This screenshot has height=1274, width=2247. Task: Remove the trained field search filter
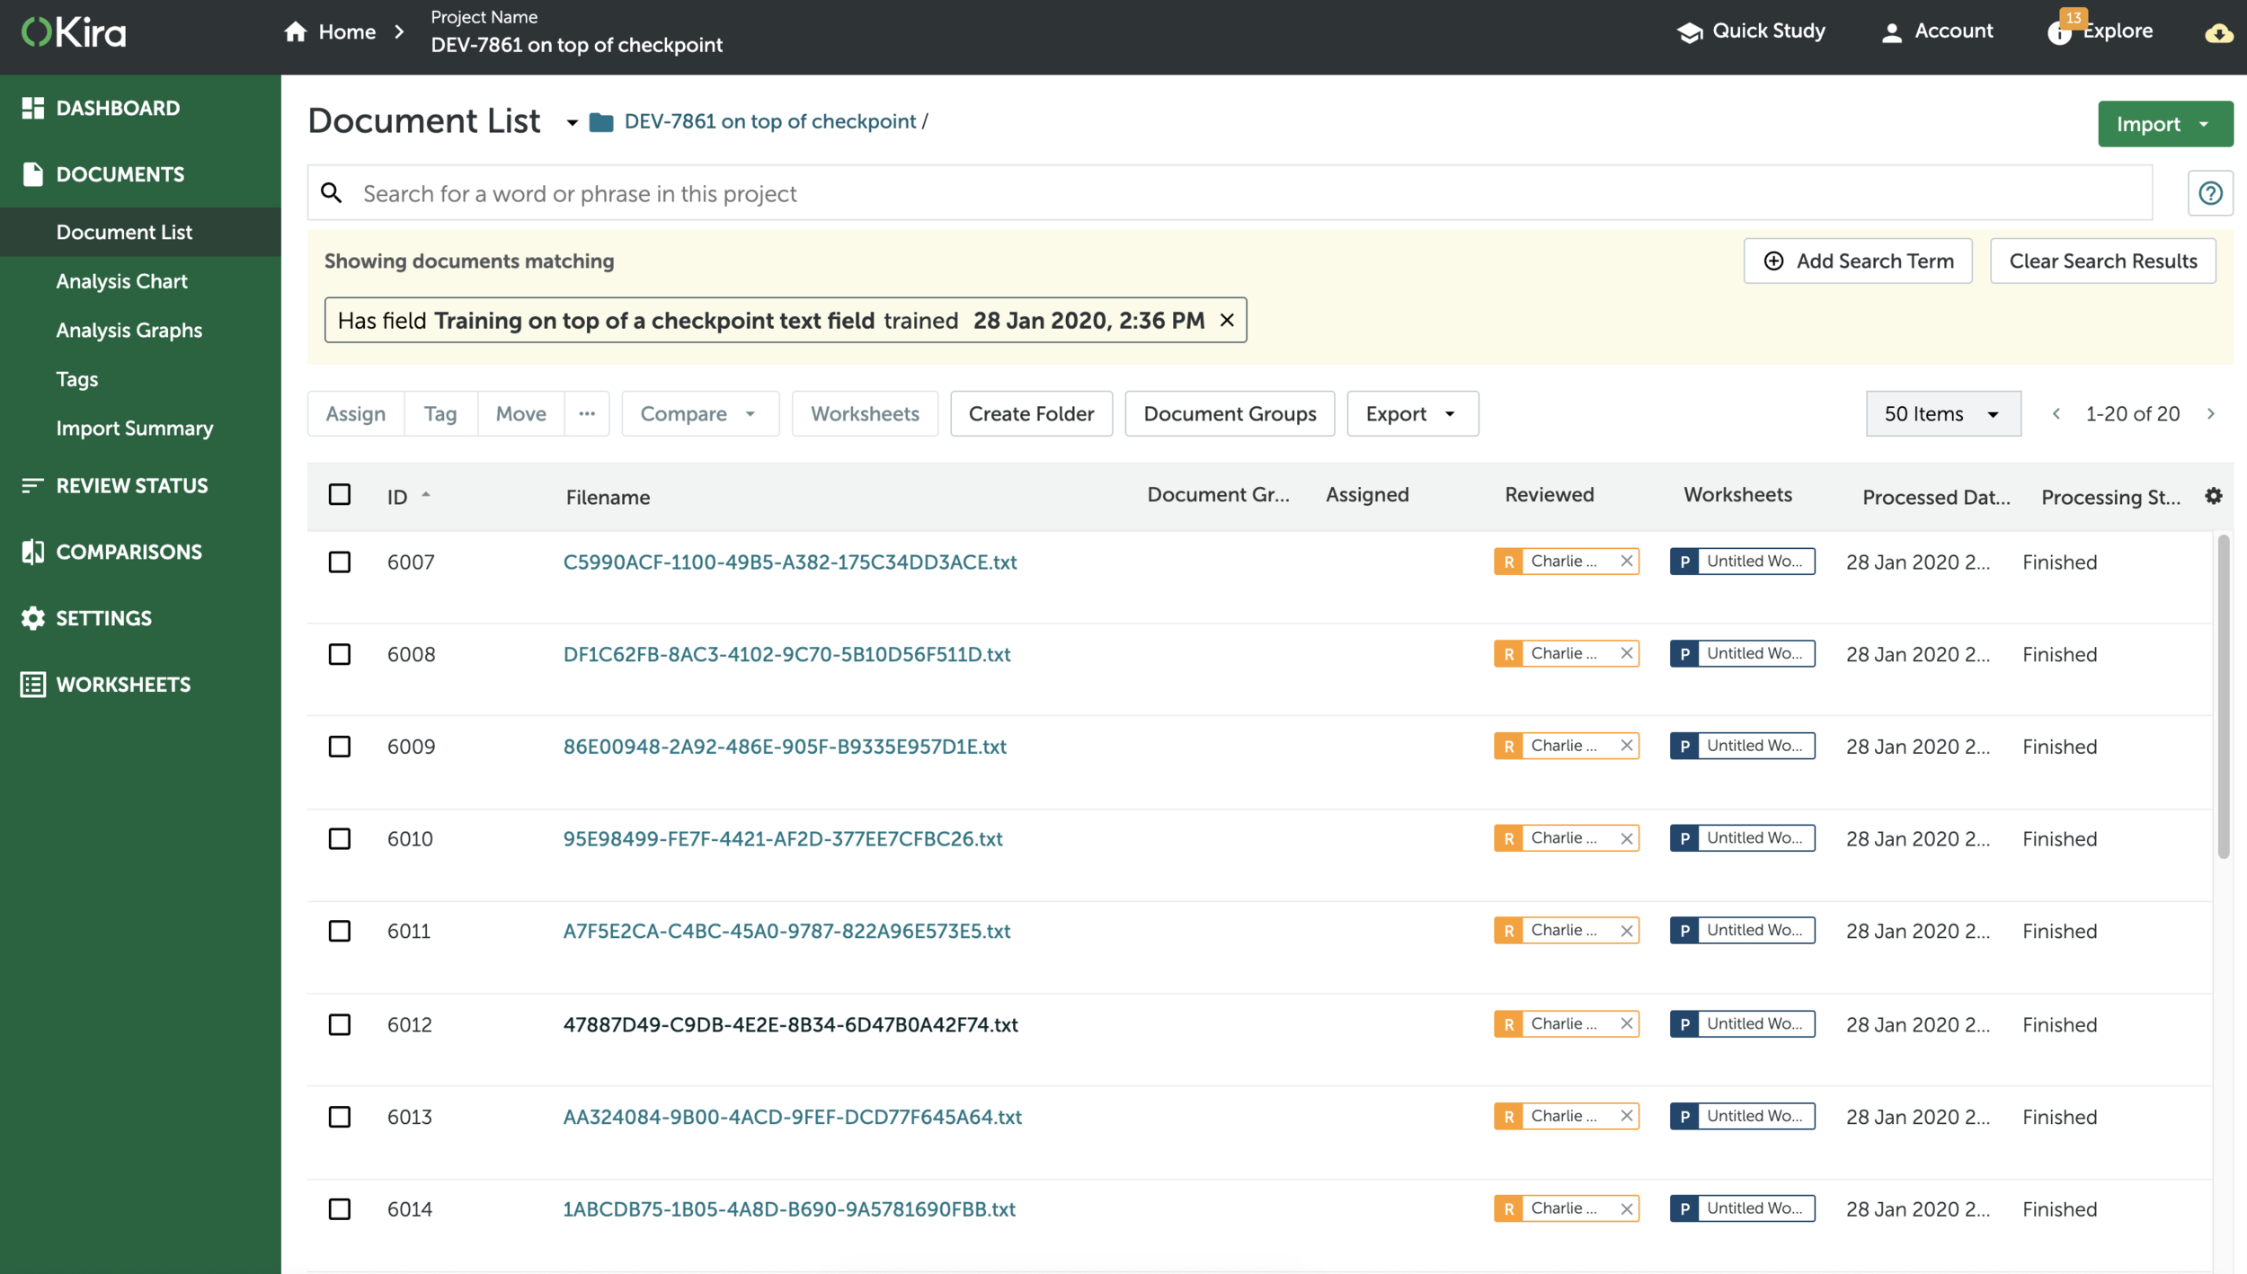click(x=1227, y=321)
